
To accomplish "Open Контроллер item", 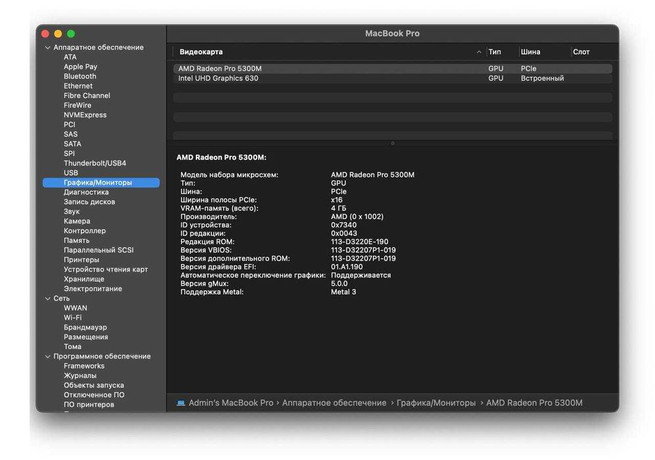I will coord(85,231).
